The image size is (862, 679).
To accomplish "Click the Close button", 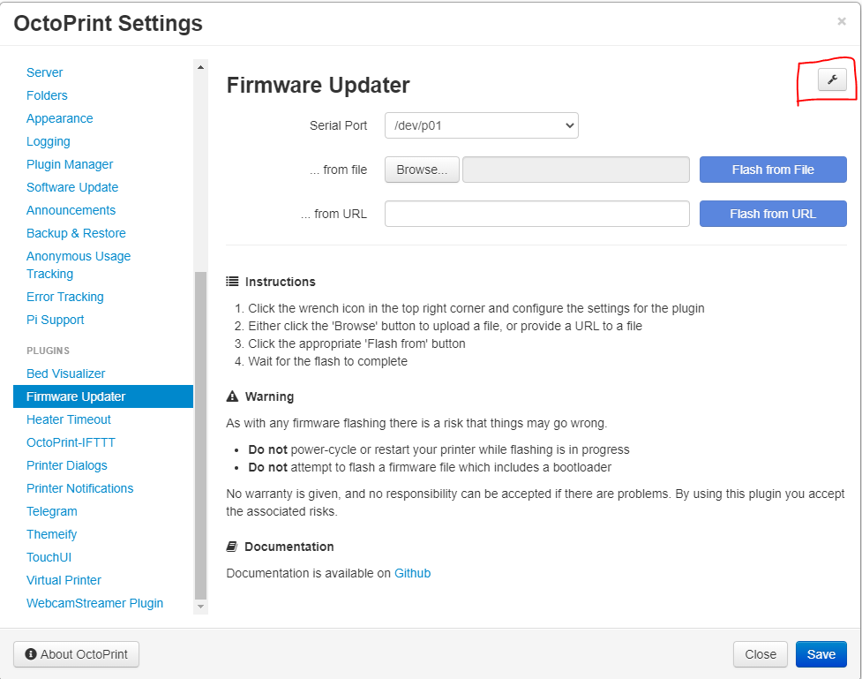I will click(x=761, y=654).
